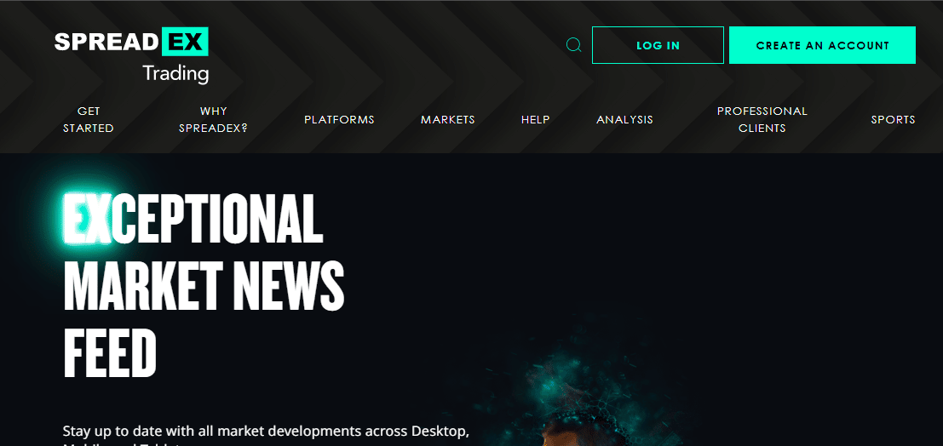
Task: Switch to SPORTS section
Action: point(893,120)
